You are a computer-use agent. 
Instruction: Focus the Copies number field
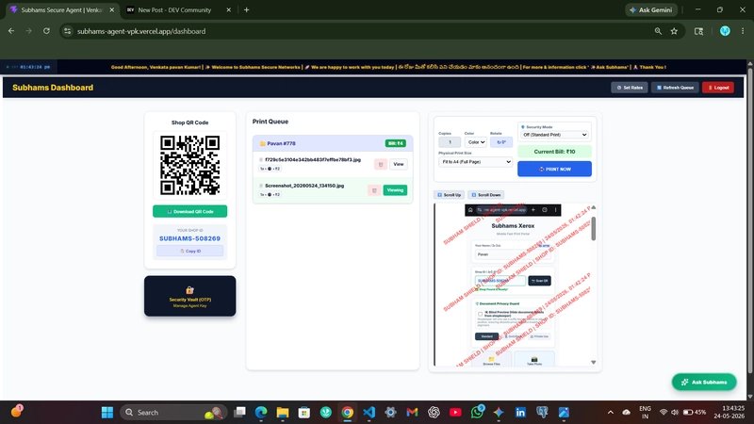click(x=450, y=142)
